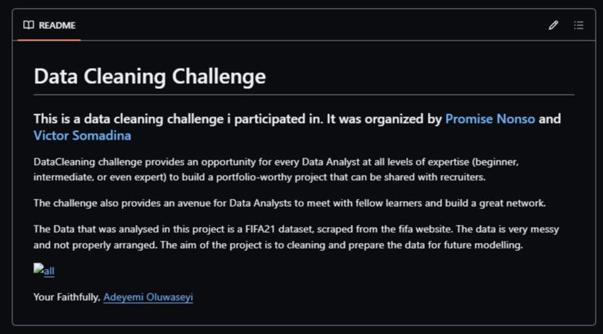Click the pencil icon to edit README

click(553, 25)
